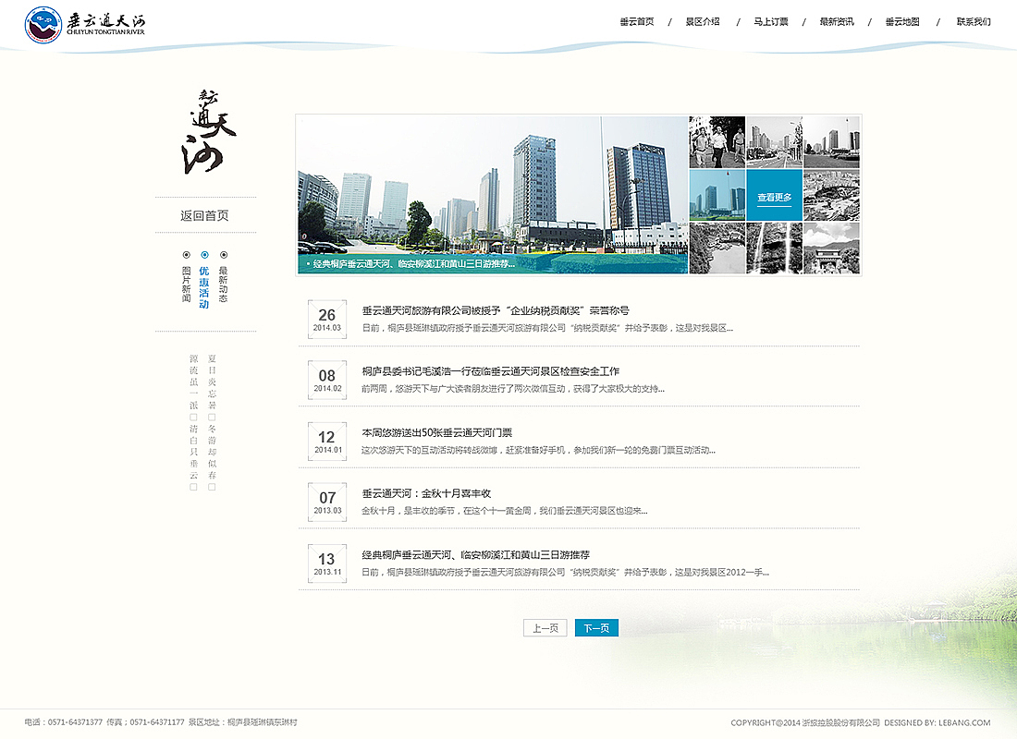Click the Chuiyun Tongtian River logo
Screen dimensions: 1017x739
pyautogui.click(x=85, y=25)
